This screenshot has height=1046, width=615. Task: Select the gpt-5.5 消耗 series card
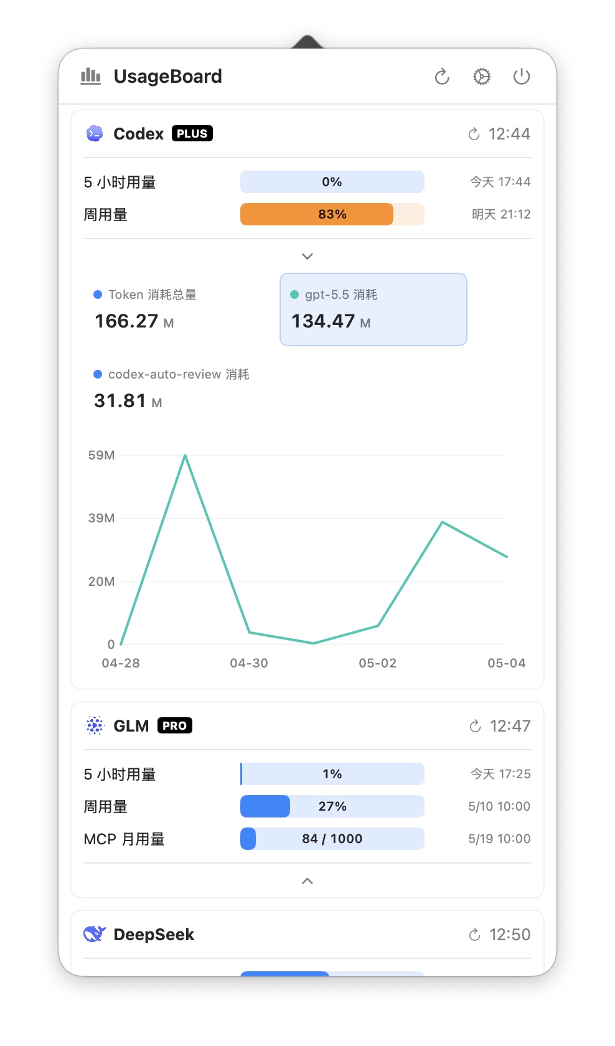click(373, 309)
